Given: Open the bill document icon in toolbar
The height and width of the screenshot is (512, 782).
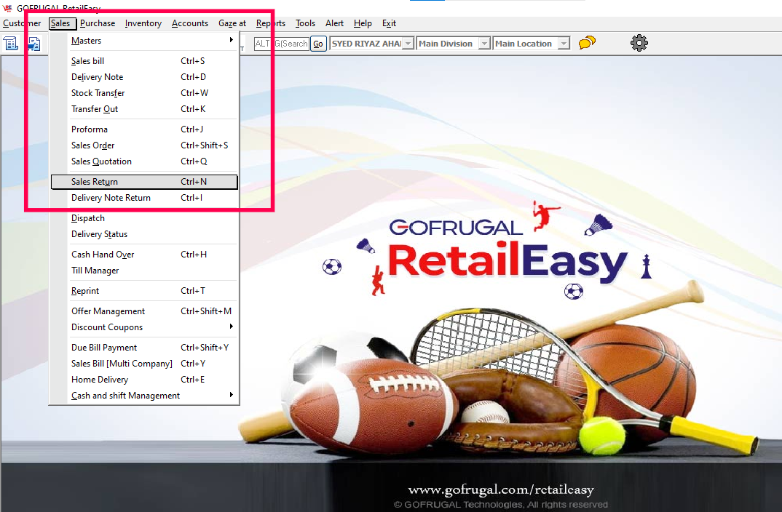Looking at the screenshot, I should pyautogui.click(x=11, y=44).
